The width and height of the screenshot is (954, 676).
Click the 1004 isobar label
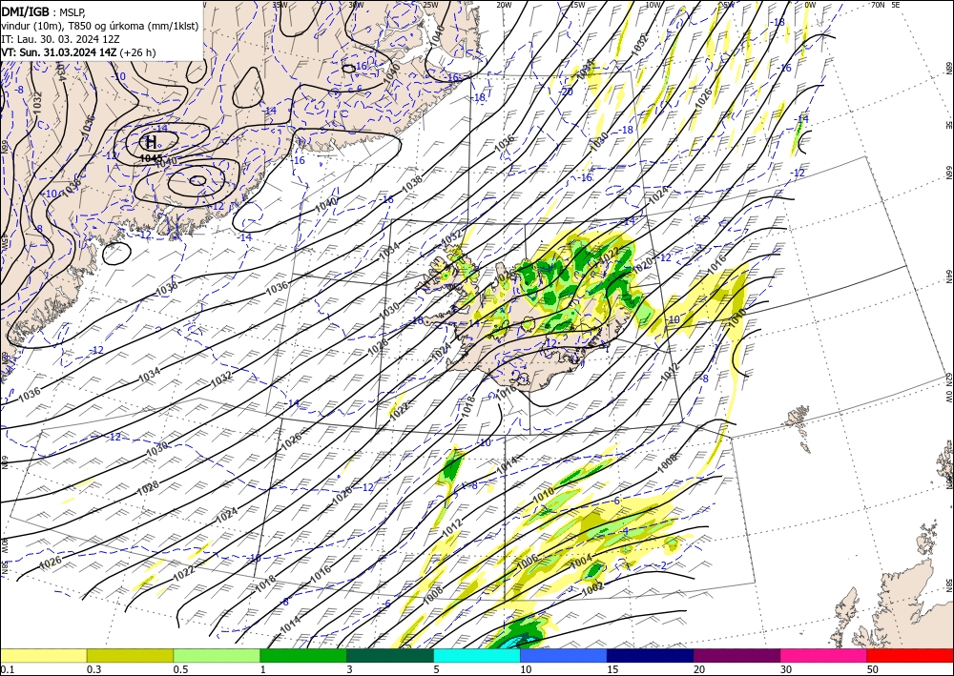pos(581,561)
